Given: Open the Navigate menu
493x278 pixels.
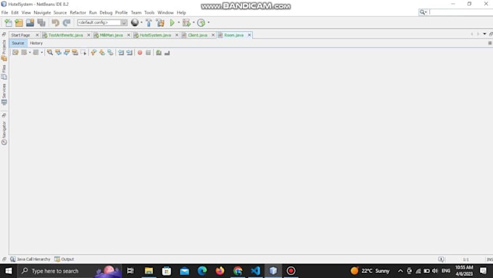Looking at the screenshot, I should point(42,12).
